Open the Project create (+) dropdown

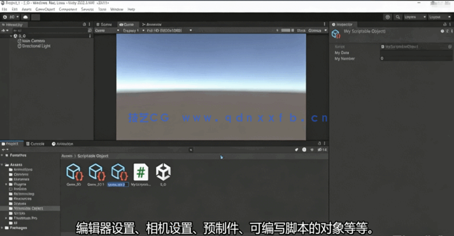tap(5, 149)
